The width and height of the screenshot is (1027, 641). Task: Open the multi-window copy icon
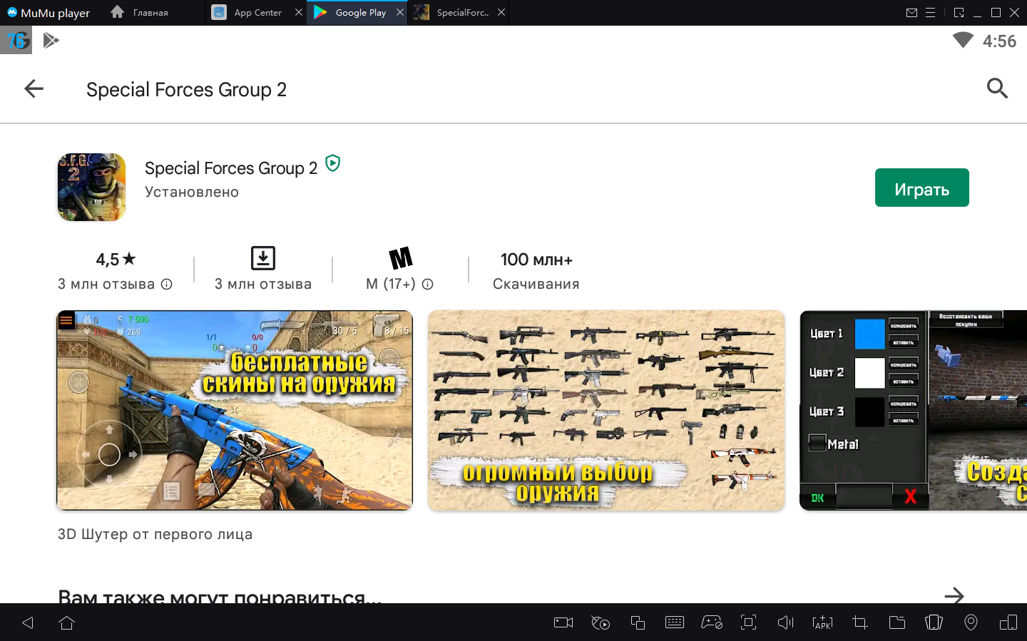tap(638, 622)
